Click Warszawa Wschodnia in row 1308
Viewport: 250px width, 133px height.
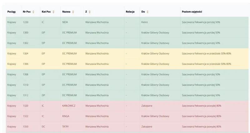97,74
